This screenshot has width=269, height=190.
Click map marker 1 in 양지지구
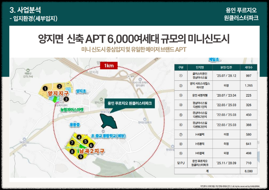(x=45, y=88)
